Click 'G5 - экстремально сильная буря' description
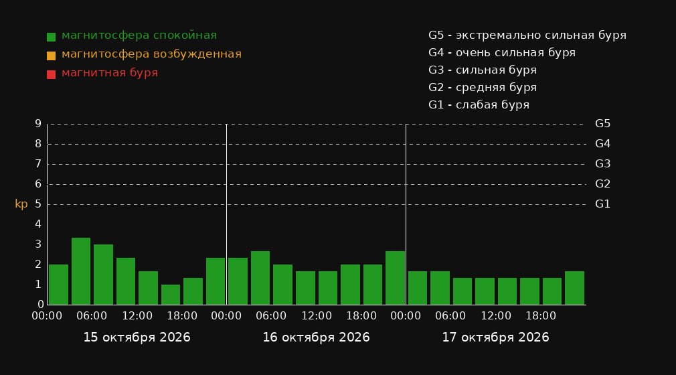 pos(527,35)
